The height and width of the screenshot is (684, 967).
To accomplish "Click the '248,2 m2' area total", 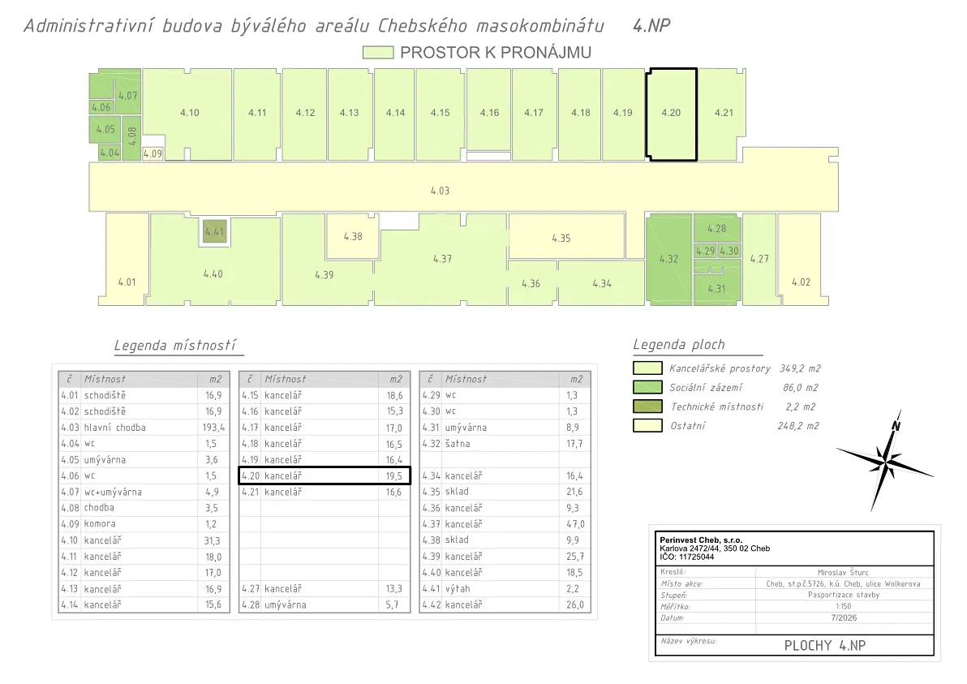I will (x=798, y=425).
